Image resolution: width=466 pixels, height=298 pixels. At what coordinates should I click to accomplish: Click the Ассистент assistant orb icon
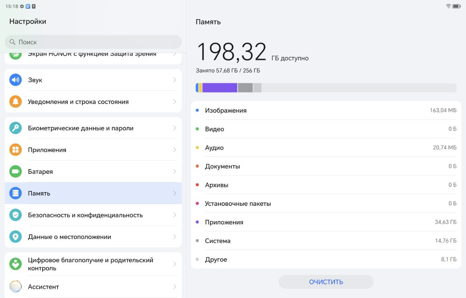pos(15,287)
